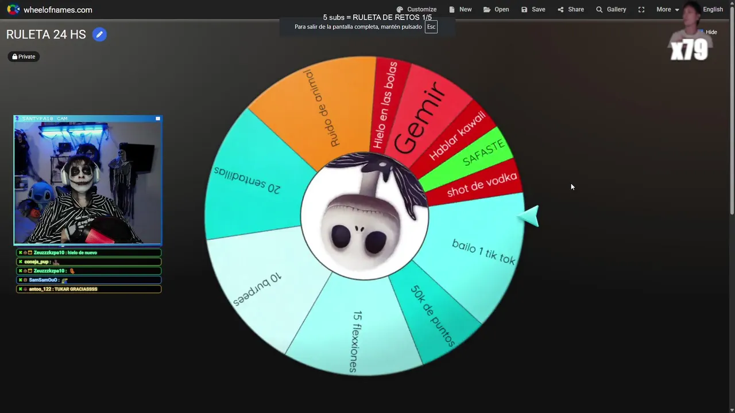Click chat entry from coneja_pup
This screenshot has width=735, height=413.
[x=88, y=262]
